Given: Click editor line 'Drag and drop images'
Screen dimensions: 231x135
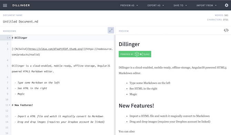Looking at the screenshot, I should coord(60,122).
